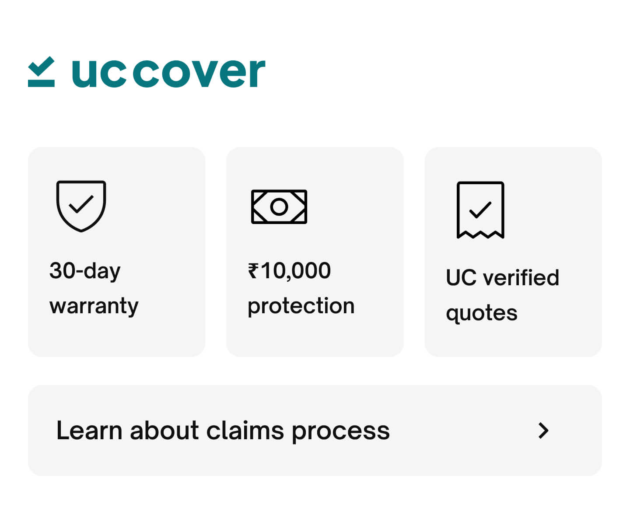
Task: Click the word 'claims' in the bottom row
Action: [x=245, y=430]
